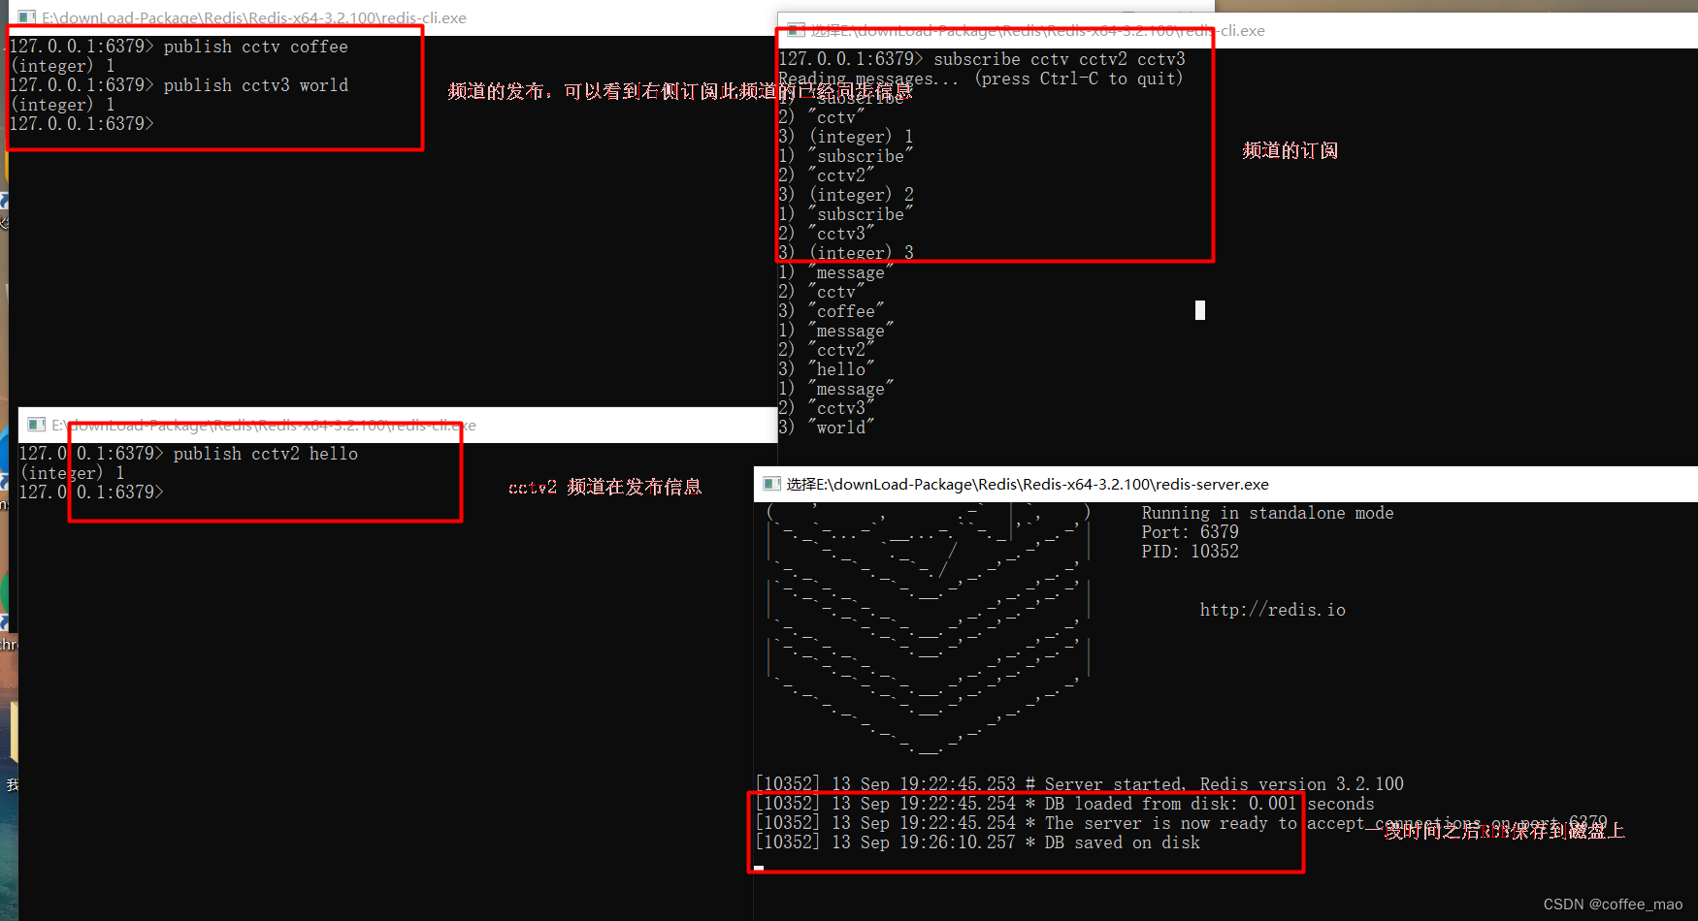Click the 'publish cctv coffee' command line

179,47
